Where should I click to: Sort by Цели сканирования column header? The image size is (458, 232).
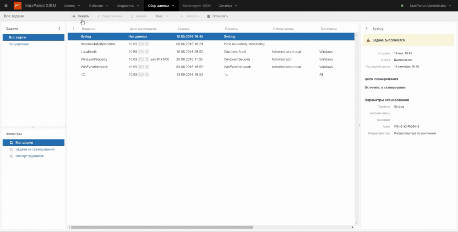pos(143,28)
